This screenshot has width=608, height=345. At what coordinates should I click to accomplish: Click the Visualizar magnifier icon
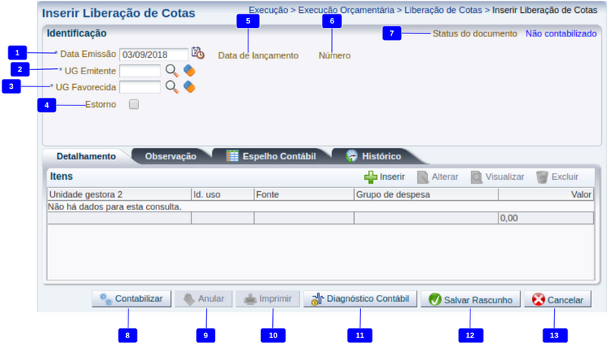(x=477, y=177)
